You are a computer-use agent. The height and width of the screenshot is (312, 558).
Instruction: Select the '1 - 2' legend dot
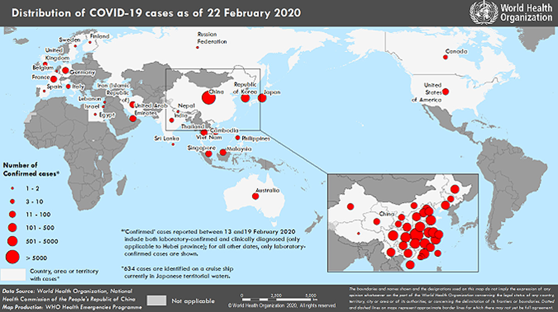pyautogui.click(x=12, y=188)
